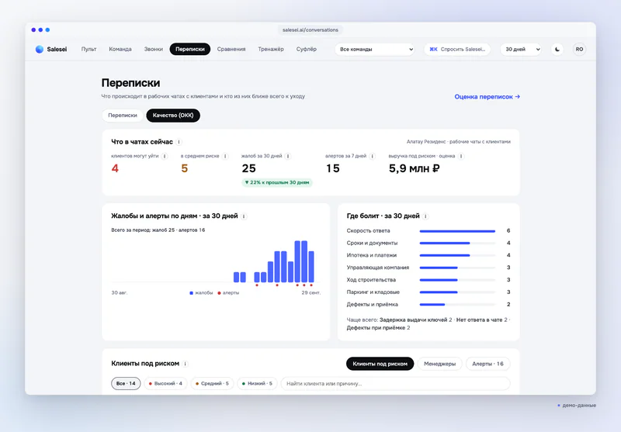Click info icon beside 'в среднем риске'
The image size is (621, 432).
point(225,156)
